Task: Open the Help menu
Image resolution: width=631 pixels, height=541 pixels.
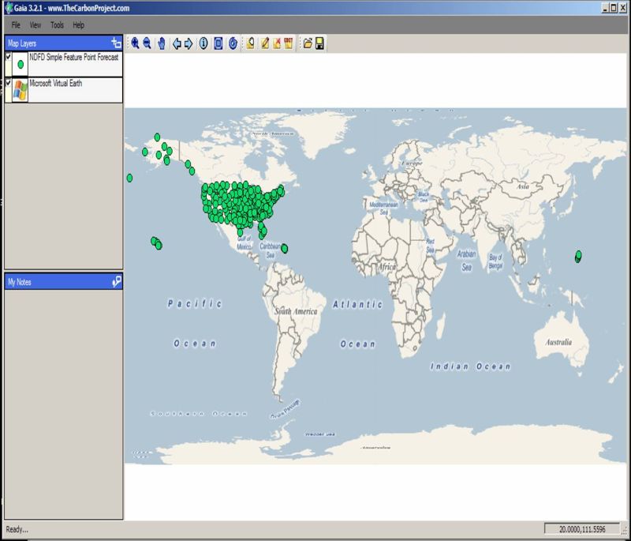Action: [78, 25]
